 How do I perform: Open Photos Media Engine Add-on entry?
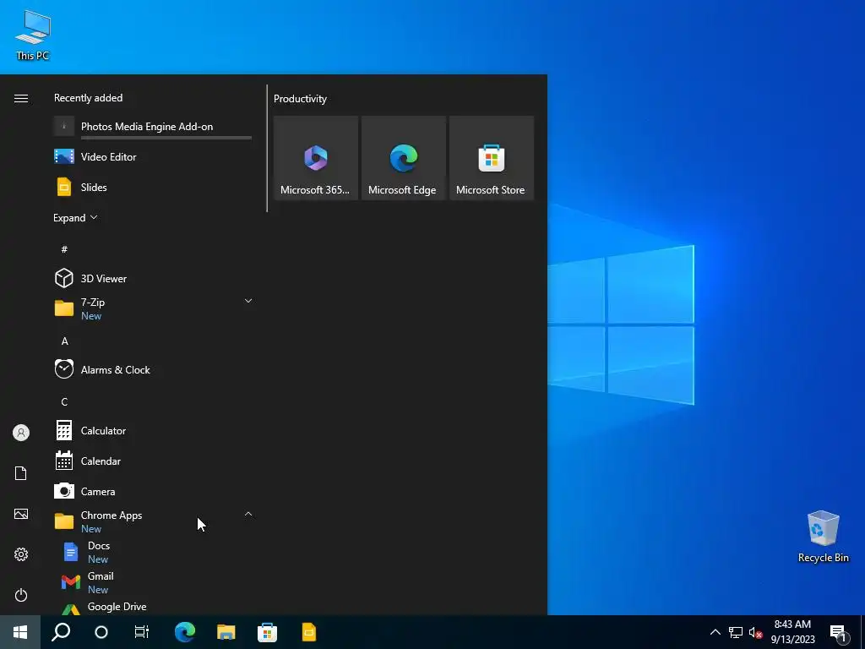click(x=153, y=127)
